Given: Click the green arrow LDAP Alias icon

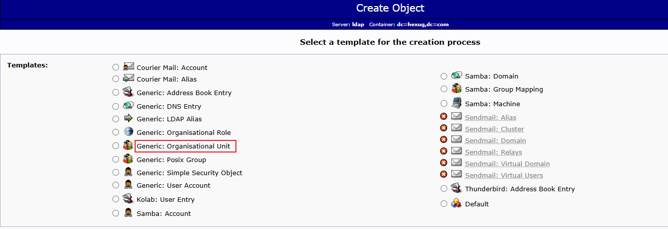Looking at the screenshot, I should (x=129, y=118).
